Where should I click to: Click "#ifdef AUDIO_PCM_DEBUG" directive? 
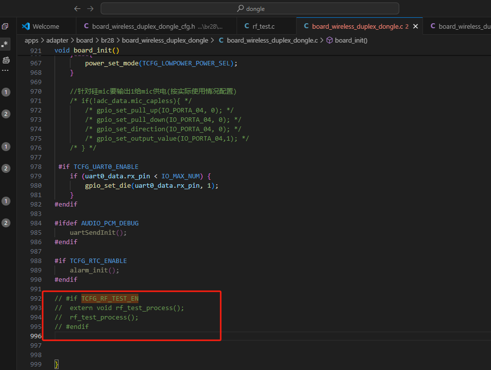tap(96, 223)
